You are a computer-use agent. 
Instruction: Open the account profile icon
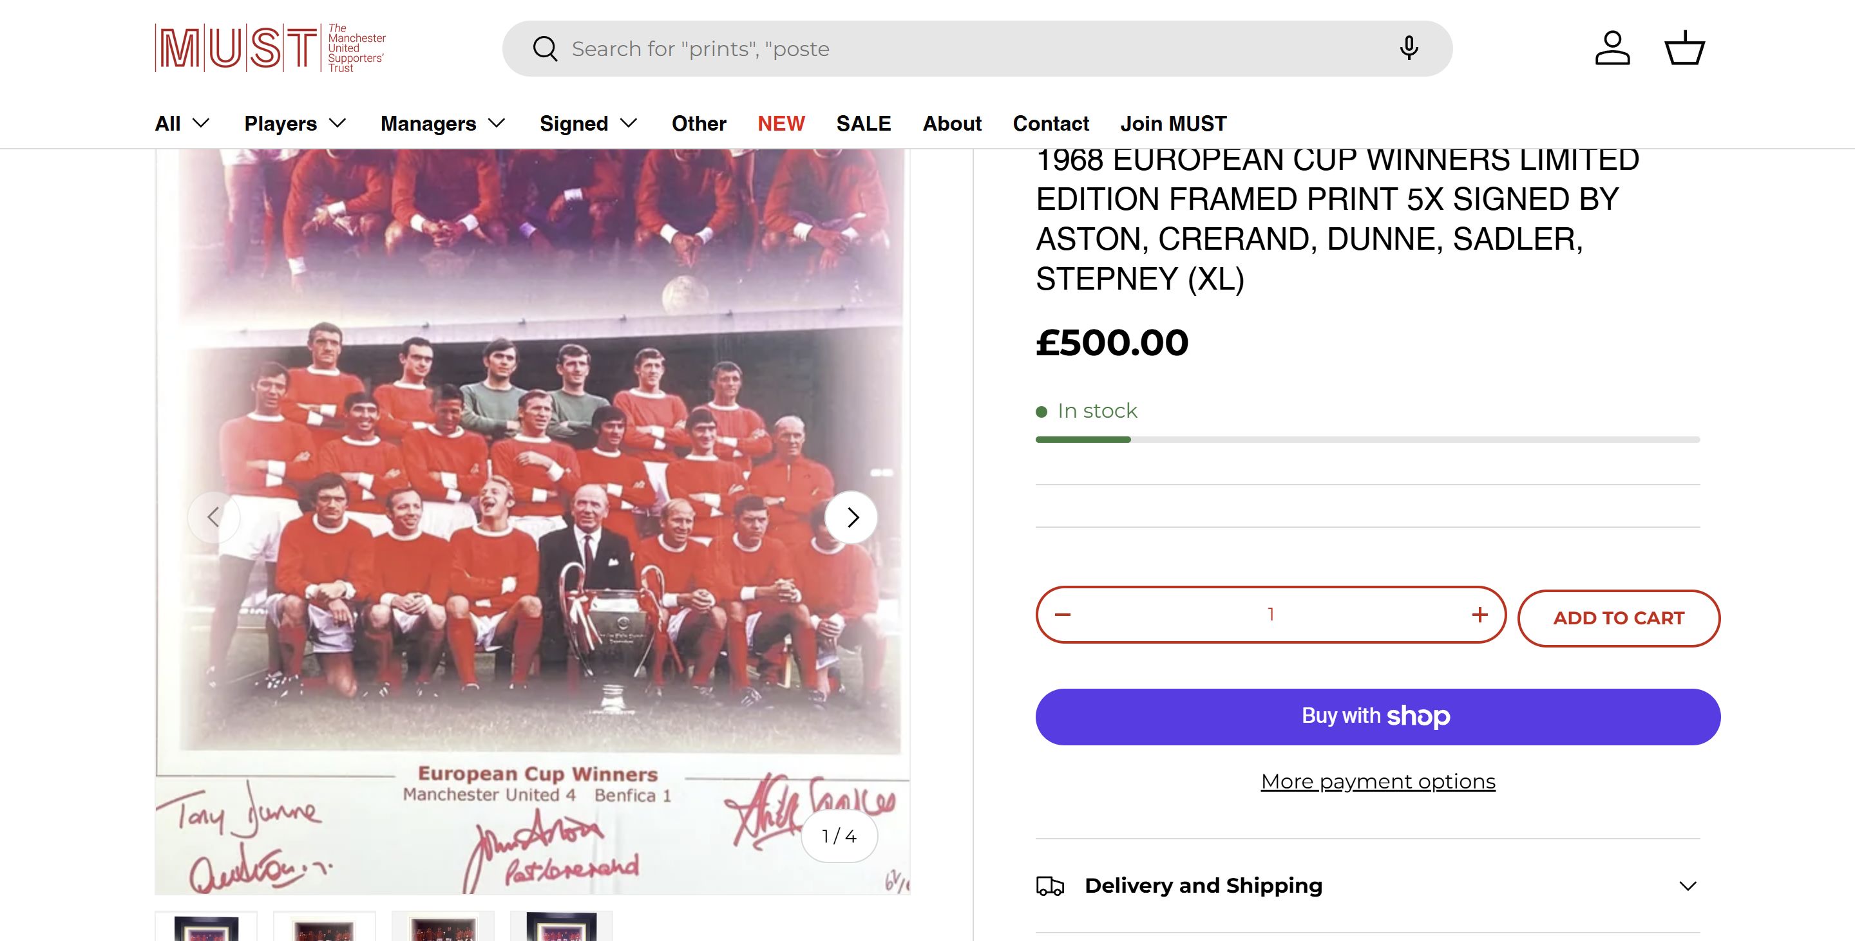coord(1612,48)
